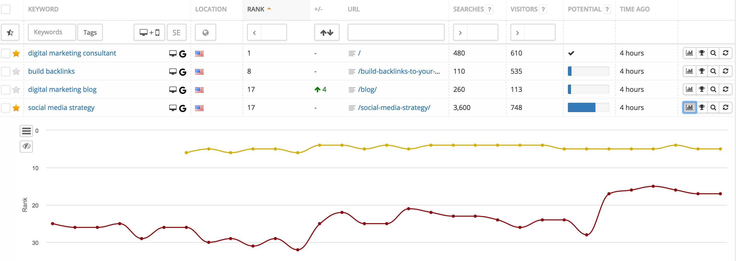Click help icon next to SEARCHES header
The height and width of the screenshot is (261, 736).
490,9
